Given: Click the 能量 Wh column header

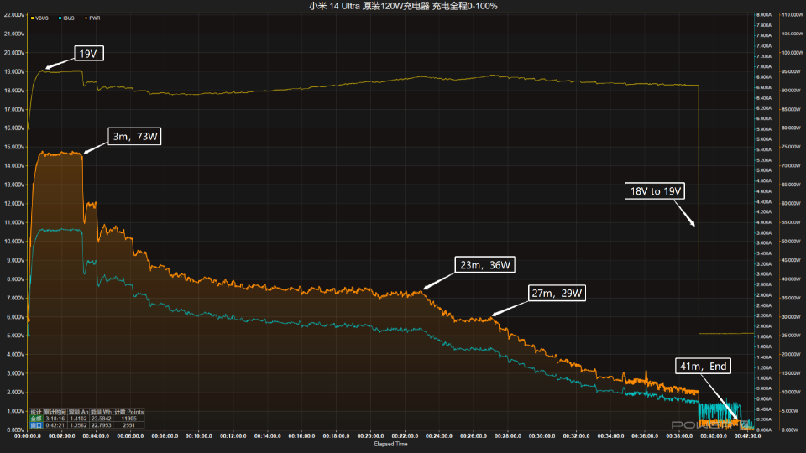Looking at the screenshot, I should click(x=102, y=412).
